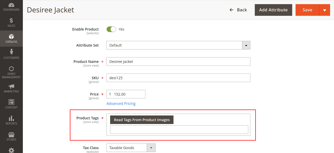
Task: Open the Advanced Pricing link
Action: point(121,104)
